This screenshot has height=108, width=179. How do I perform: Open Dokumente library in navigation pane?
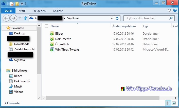pos(22,81)
